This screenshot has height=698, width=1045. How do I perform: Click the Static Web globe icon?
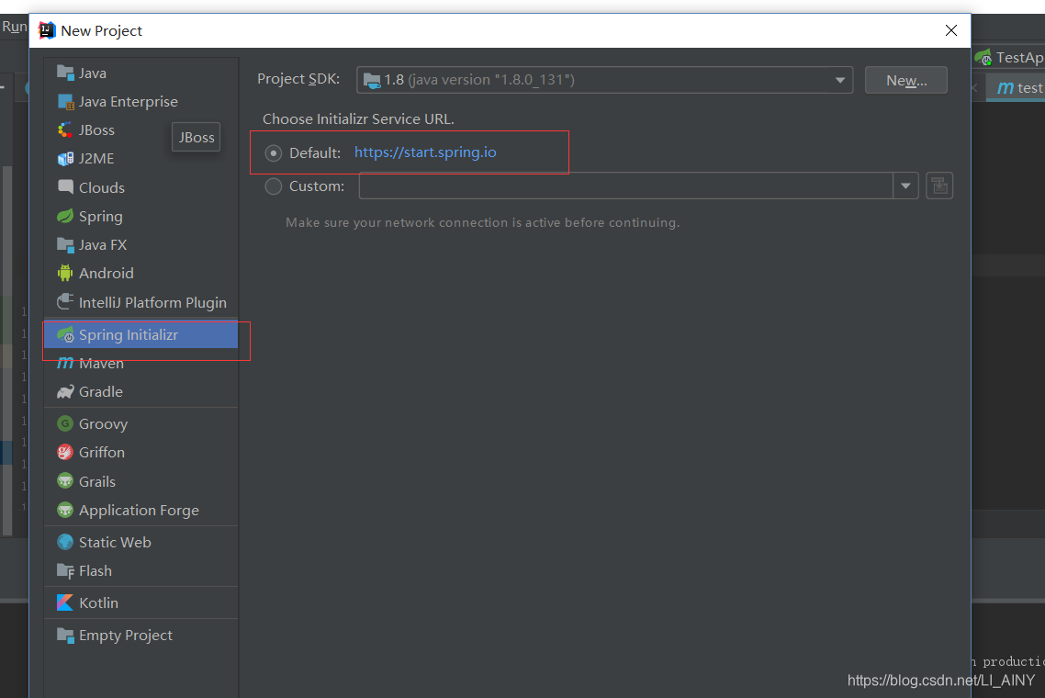click(x=65, y=542)
